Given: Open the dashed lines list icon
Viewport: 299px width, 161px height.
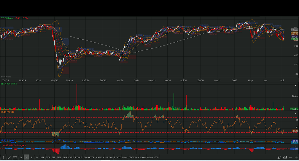Looking at the screenshot, I should [15, 157].
